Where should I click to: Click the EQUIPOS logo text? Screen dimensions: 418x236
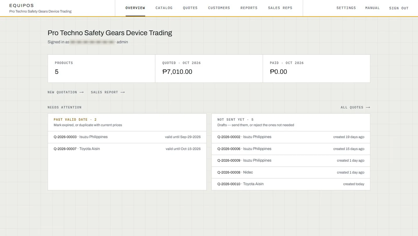pos(21,5)
